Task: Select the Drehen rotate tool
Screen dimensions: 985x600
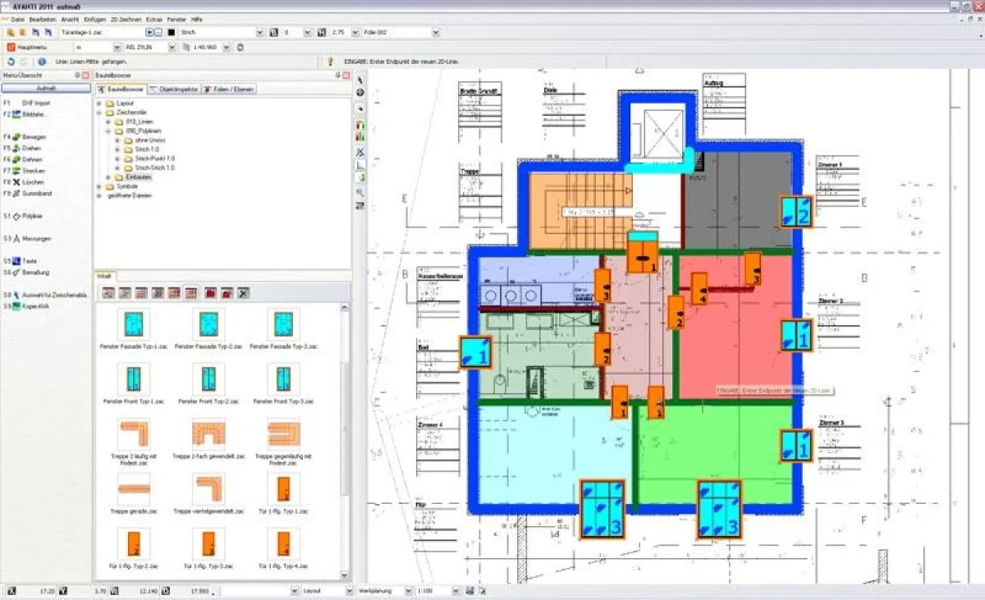Action: point(30,148)
